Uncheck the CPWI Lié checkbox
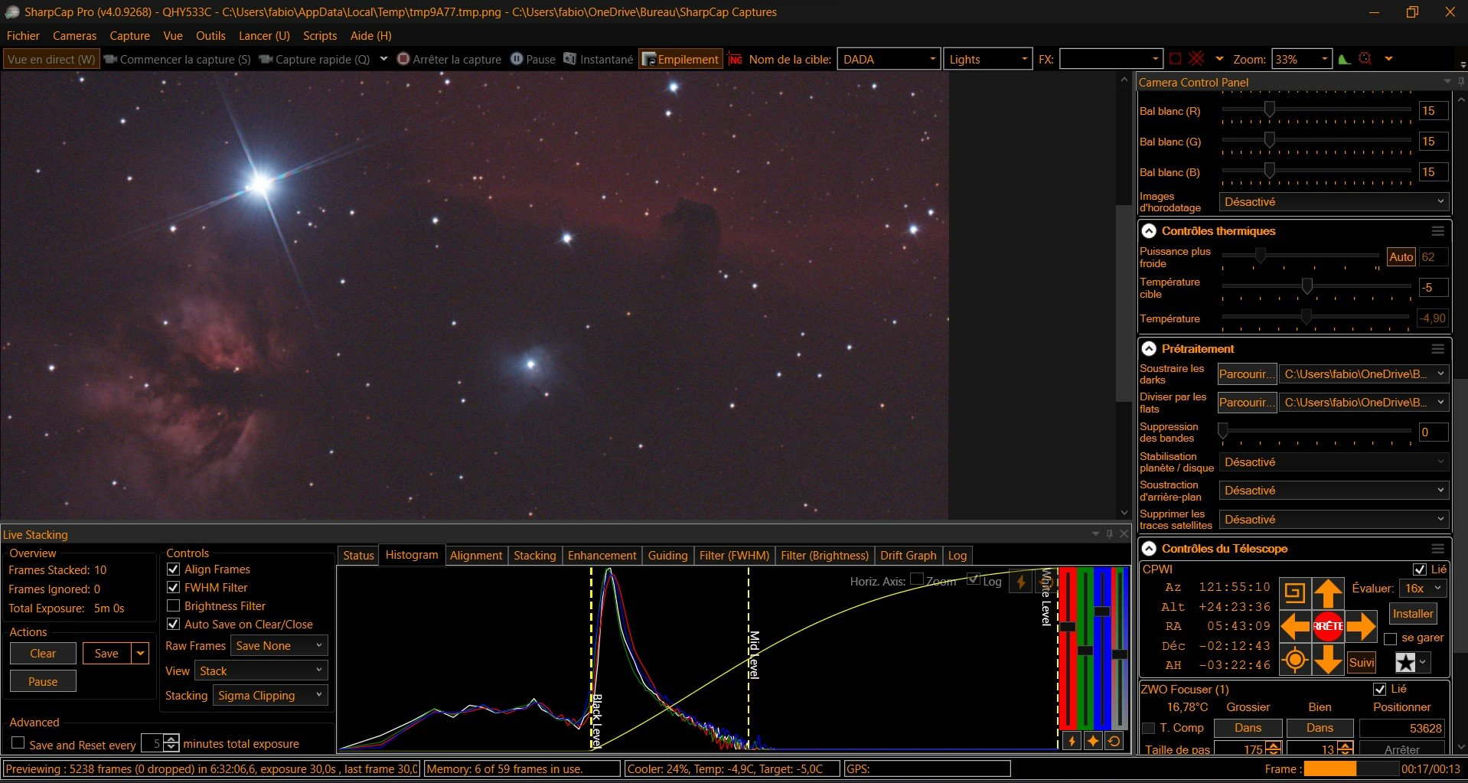Image resolution: width=1468 pixels, height=783 pixels. 1420,569
